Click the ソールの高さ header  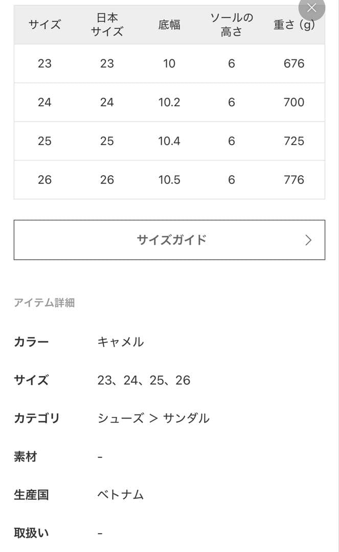(x=231, y=25)
